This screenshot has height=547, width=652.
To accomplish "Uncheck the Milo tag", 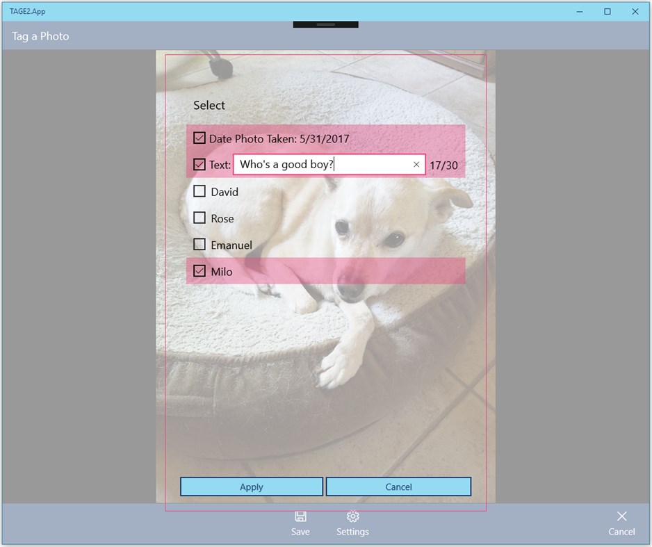I will coord(198,271).
